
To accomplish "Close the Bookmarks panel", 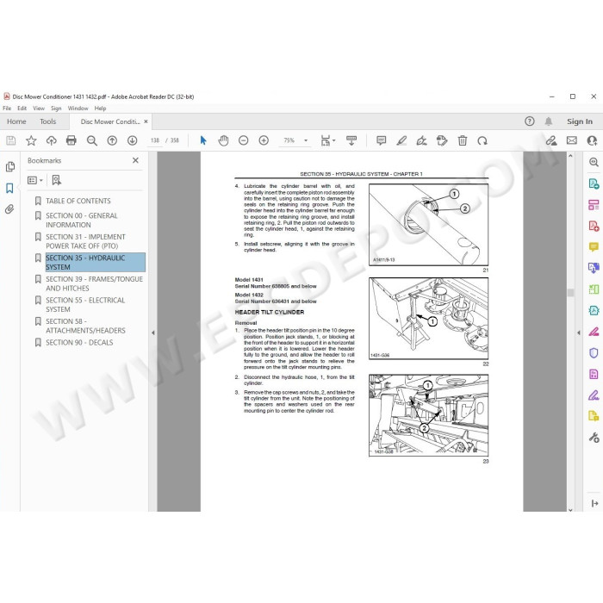I will pos(135,160).
